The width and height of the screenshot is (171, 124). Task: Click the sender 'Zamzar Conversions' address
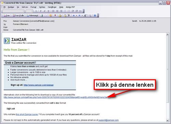pyautogui.click(x=34, y=21)
